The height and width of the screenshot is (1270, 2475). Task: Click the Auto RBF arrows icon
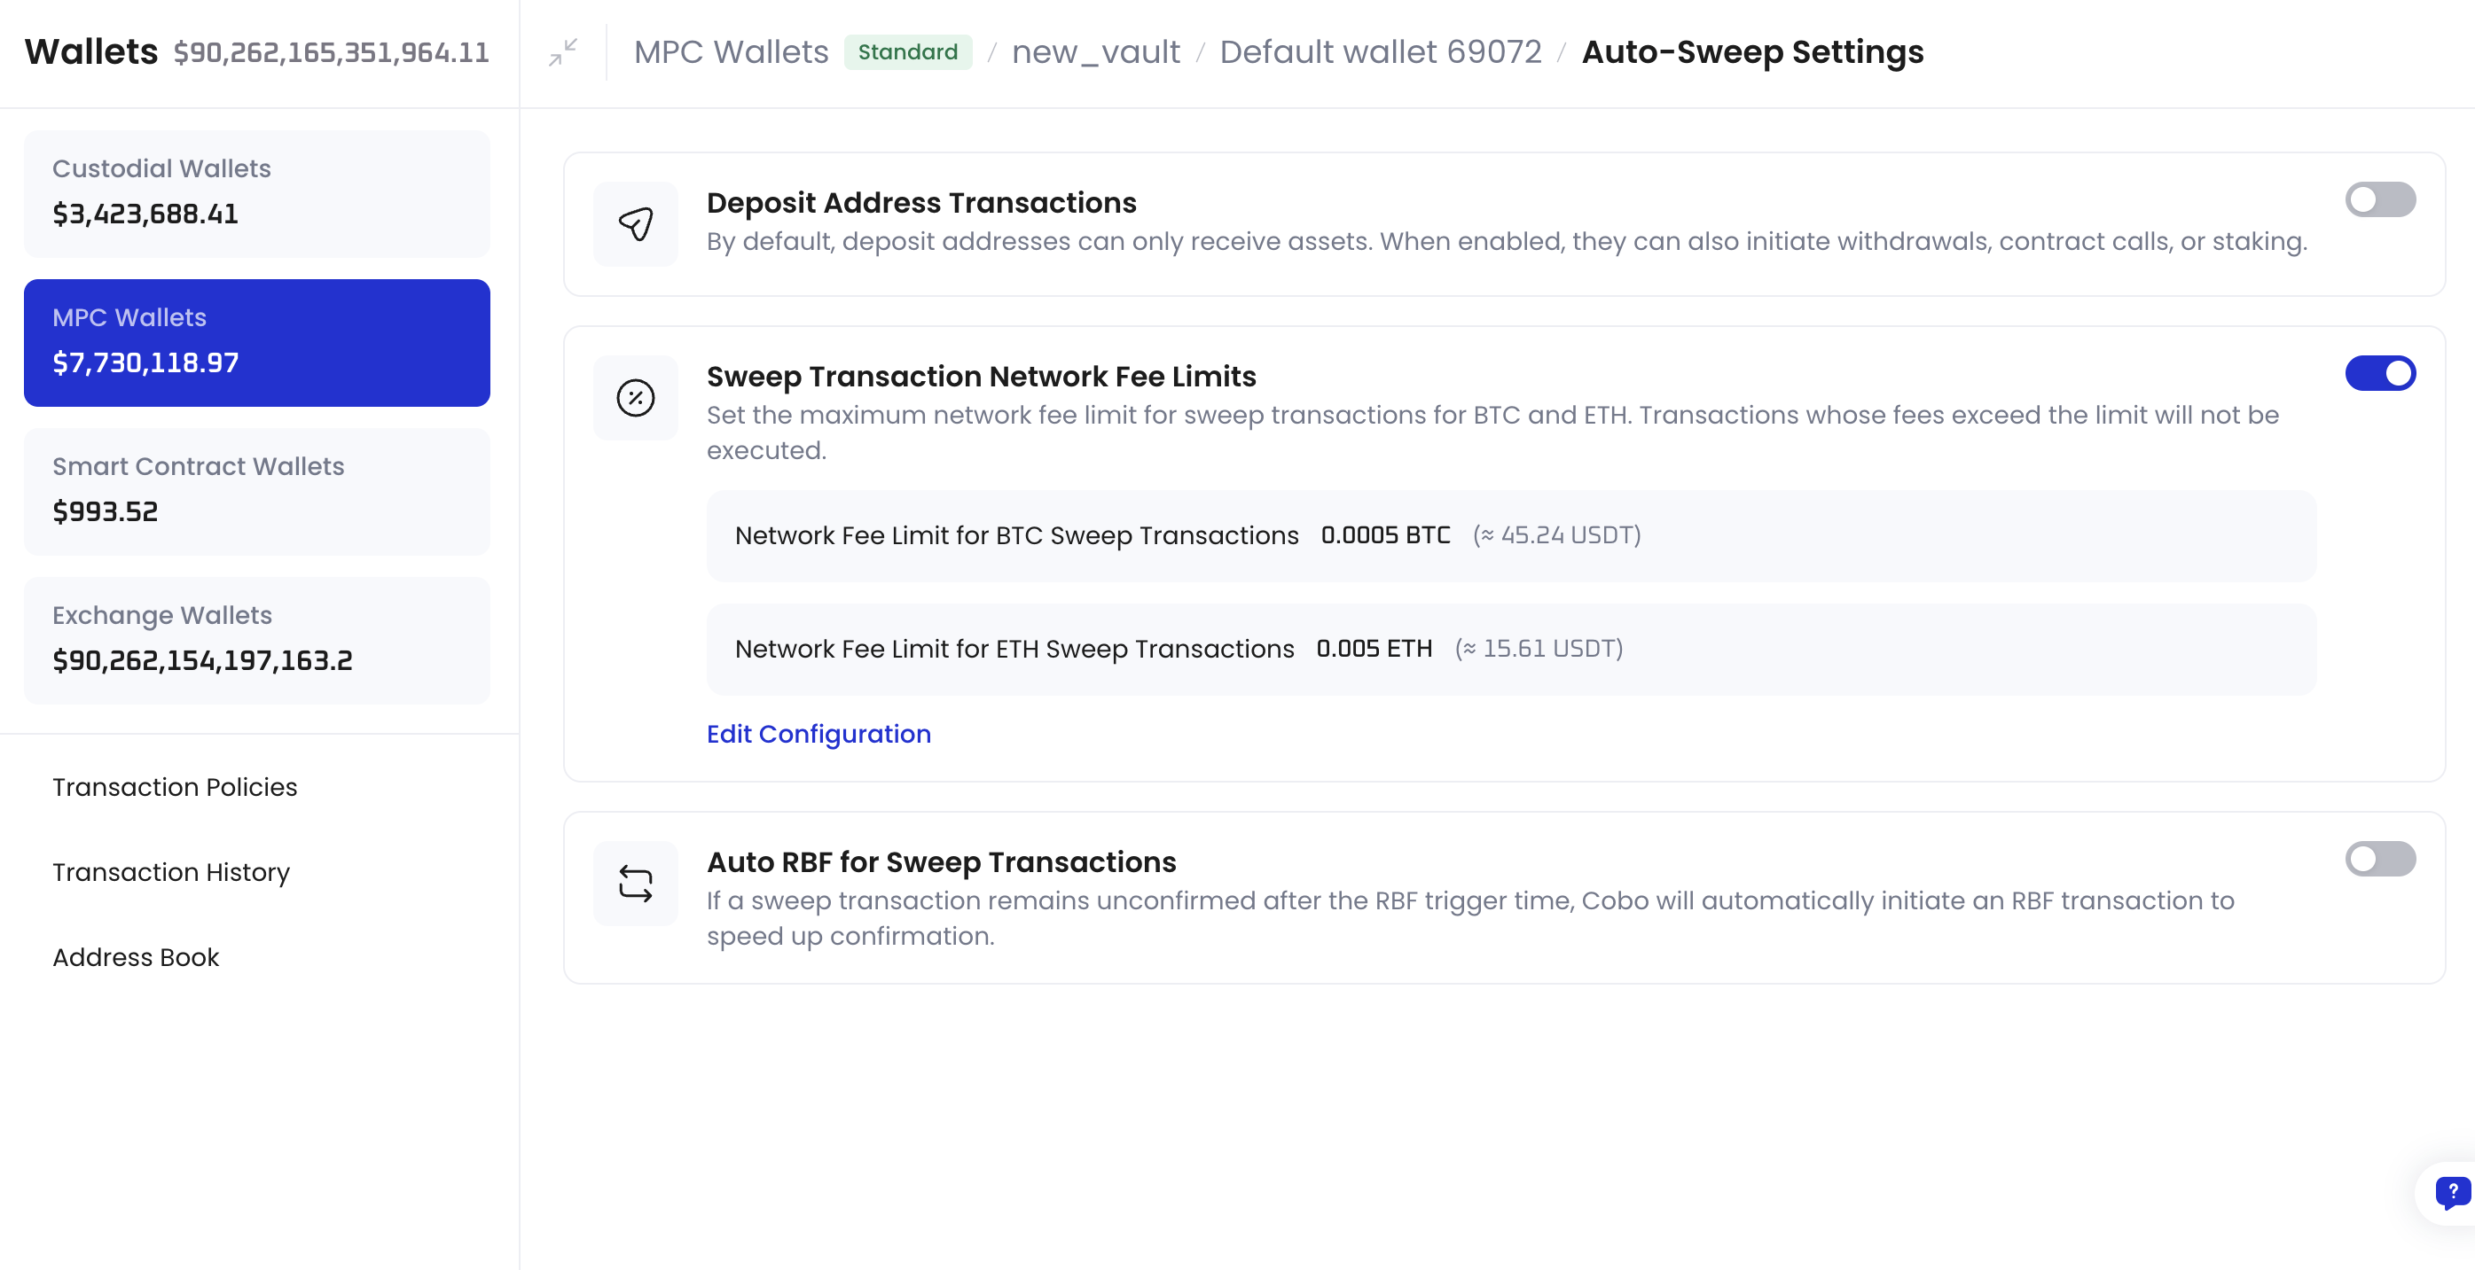click(635, 882)
